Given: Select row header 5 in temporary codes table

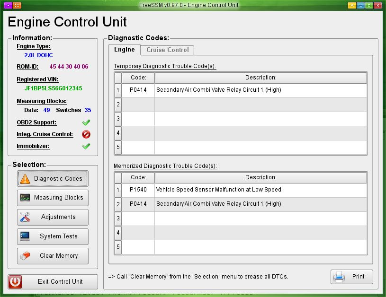Looking at the screenshot, I should click(x=118, y=147).
